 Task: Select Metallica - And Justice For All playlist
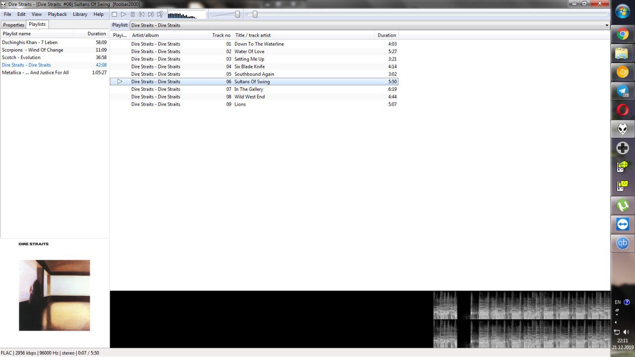click(x=54, y=72)
